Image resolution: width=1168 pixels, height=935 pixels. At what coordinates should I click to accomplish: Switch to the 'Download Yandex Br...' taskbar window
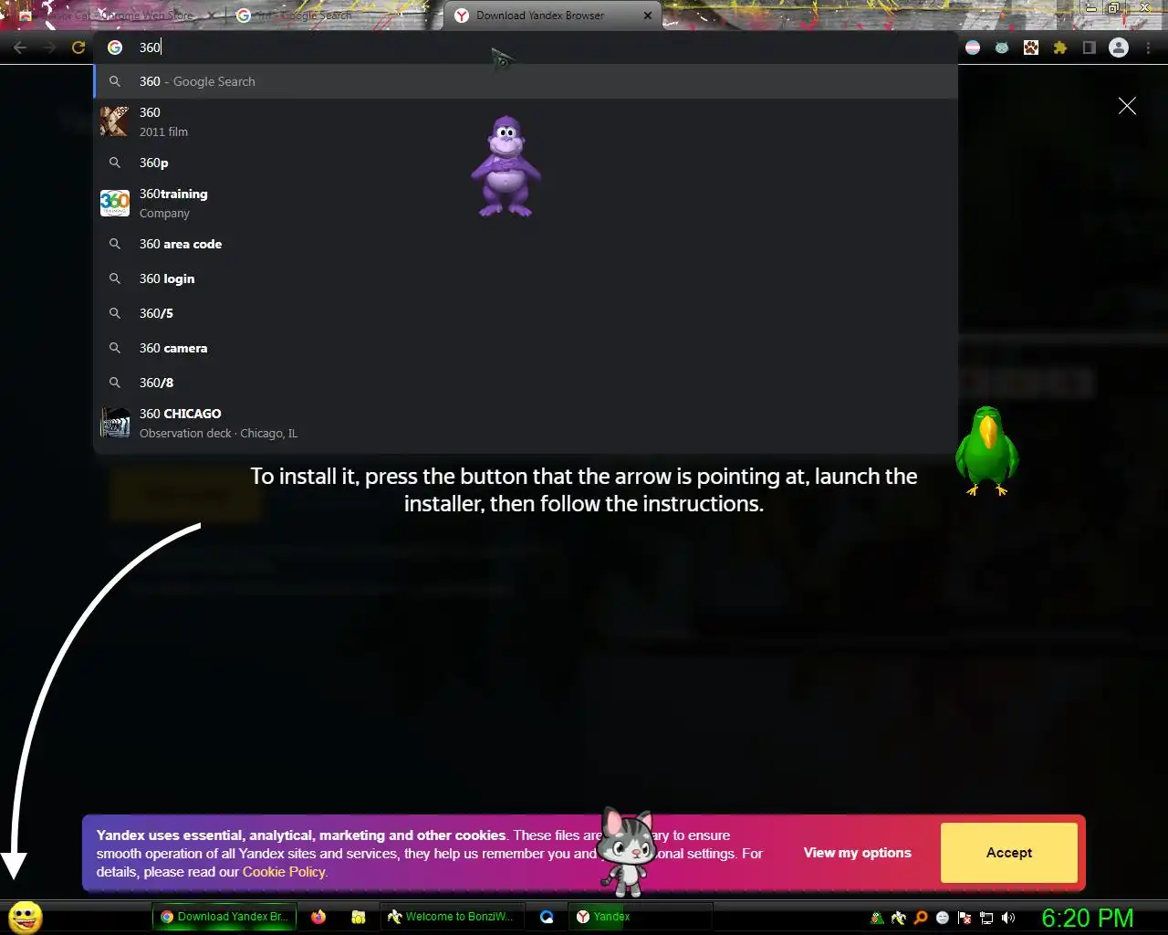(224, 917)
